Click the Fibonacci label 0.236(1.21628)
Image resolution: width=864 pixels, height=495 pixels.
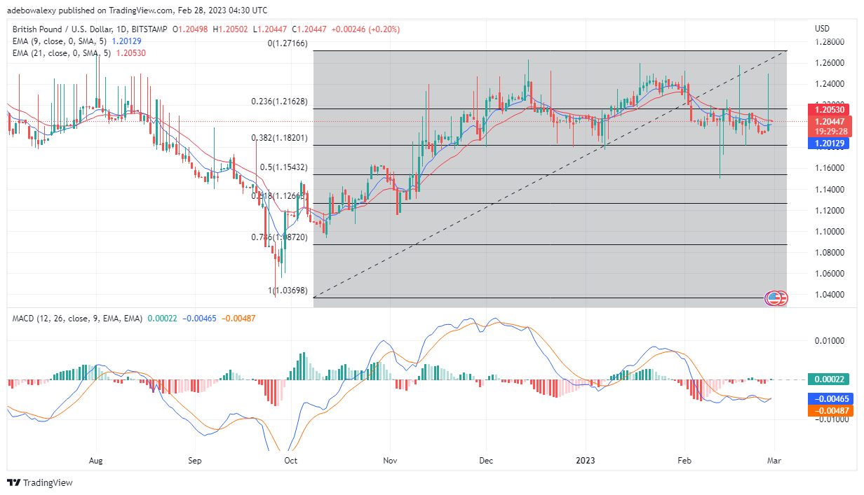click(x=279, y=102)
